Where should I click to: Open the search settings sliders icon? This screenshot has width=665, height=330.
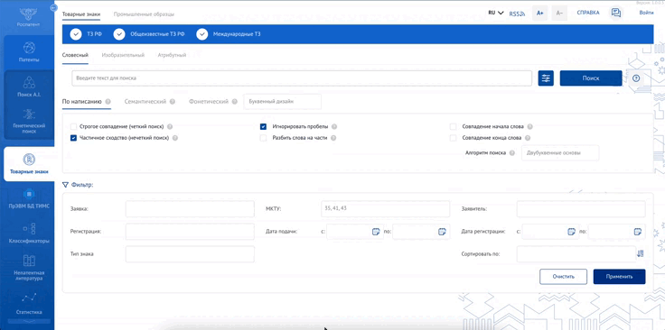coord(546,78)
